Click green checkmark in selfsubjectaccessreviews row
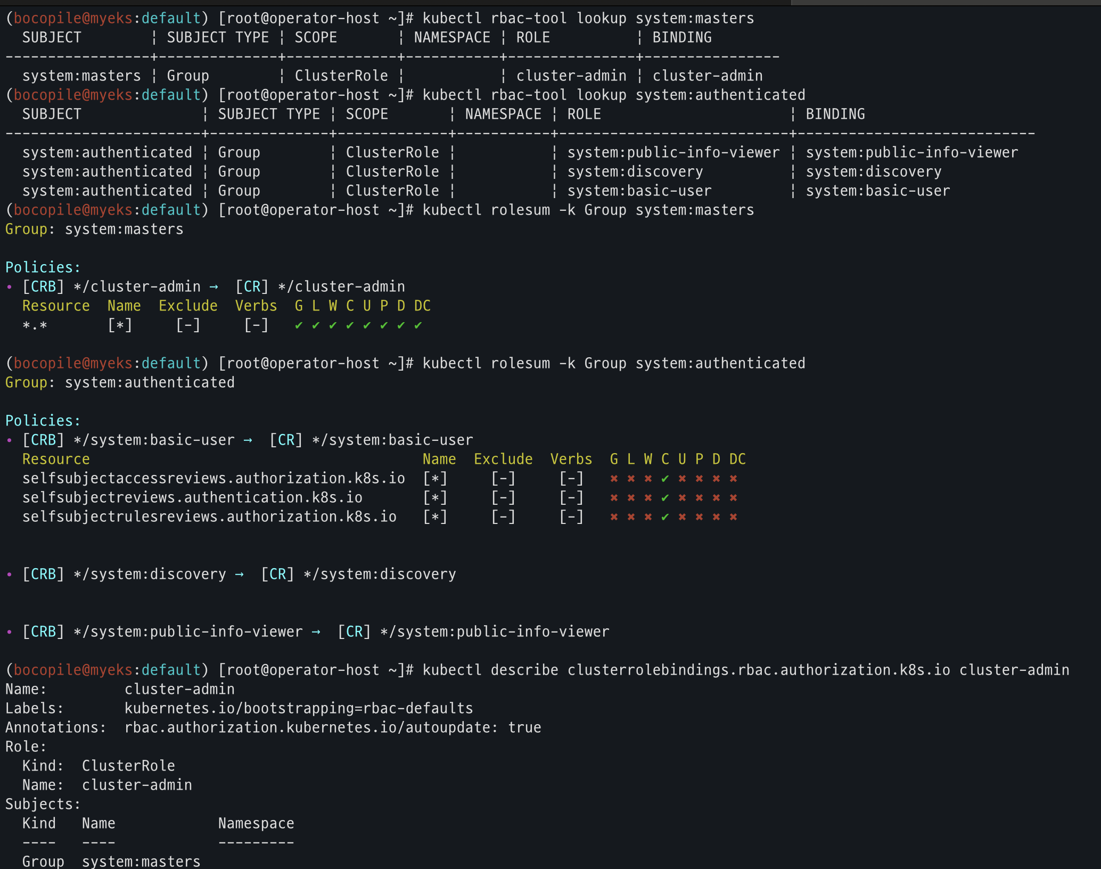This screenshot has height=869, width=1101. [x=665, y=479]
